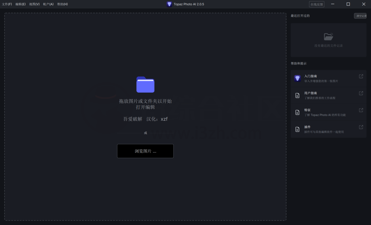The width and height of the screenshot is (371, 225).
Task: Click the 清空记录 button
Action: pyautogui.click(x=360, y=16)
